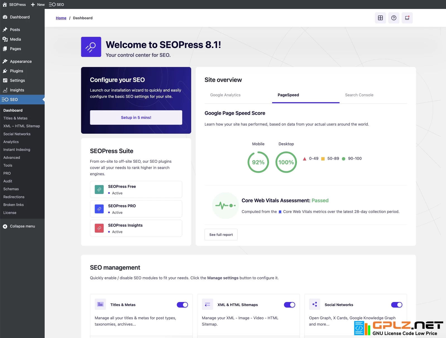Screen dimensions: 446x338
Task: Click the SEOPress logo beside welcome heading
Action: coord(91,47)
